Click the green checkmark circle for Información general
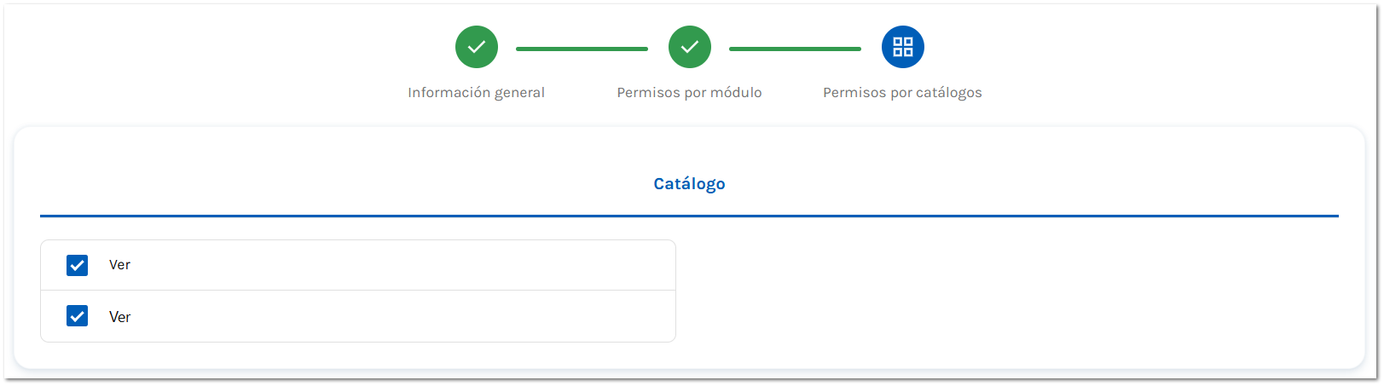The image size is (1384, 386). click(x=476, y=47)
